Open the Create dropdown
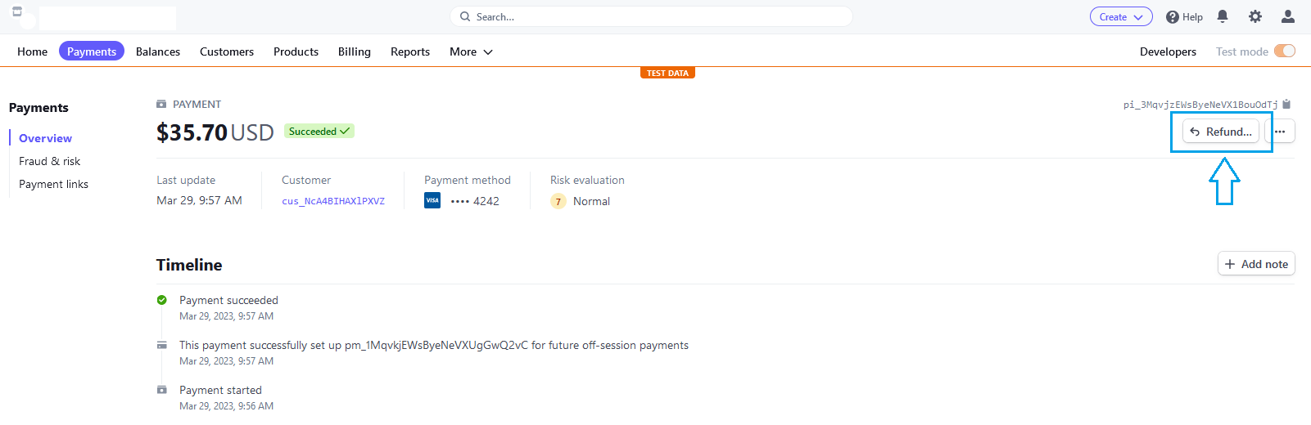 (1121, 16)
